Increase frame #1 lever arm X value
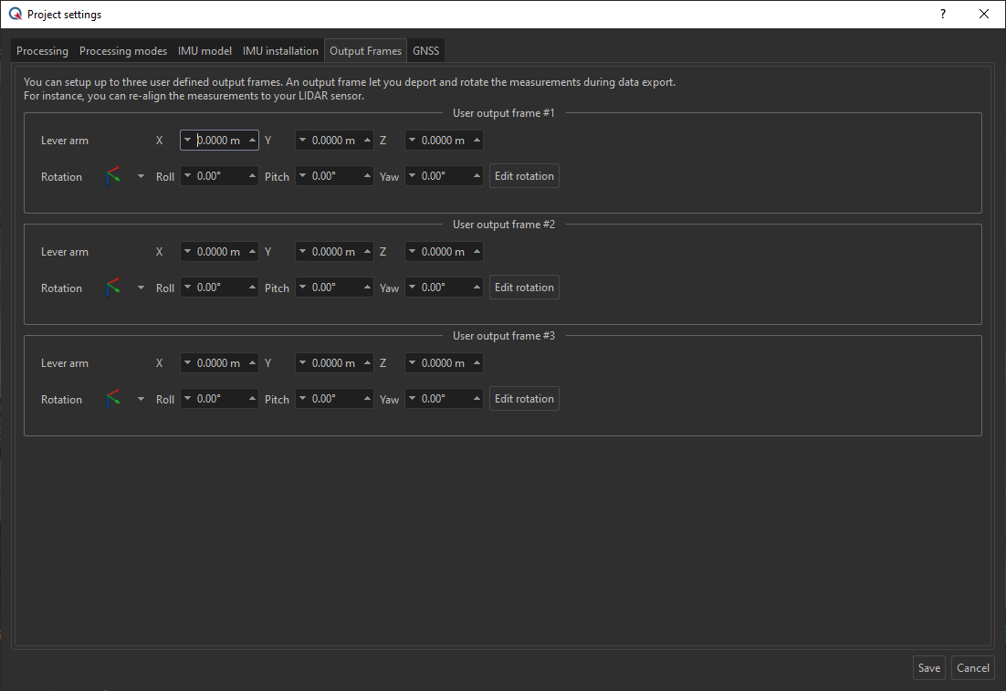This screenshot has height=691, width=1006. tap(252, 141)
